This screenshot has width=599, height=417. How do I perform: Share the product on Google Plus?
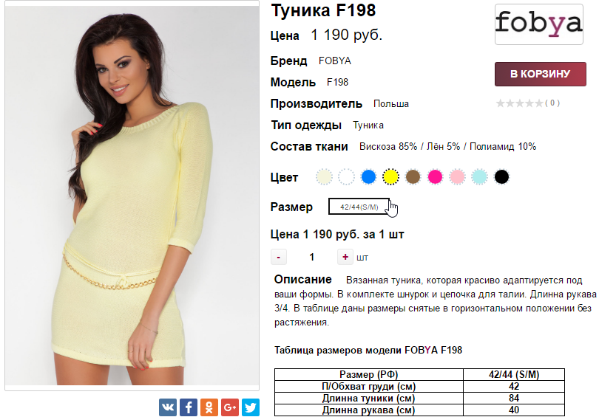[x=229, y=407]
